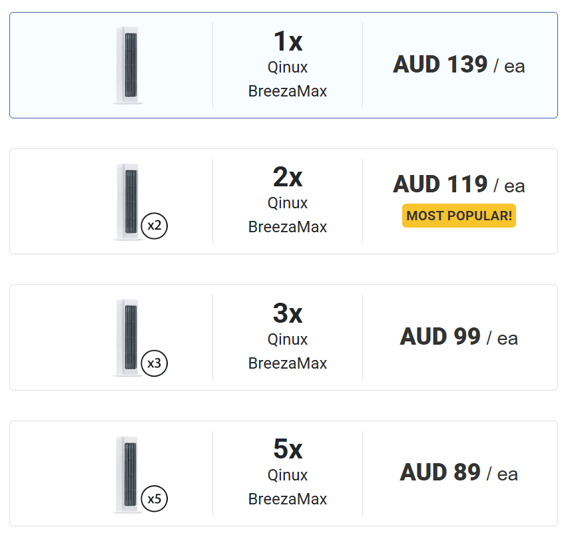This screenshot has height=539, width=566.
Task: Click the bold 3x quantity heading
Action: 288,313
